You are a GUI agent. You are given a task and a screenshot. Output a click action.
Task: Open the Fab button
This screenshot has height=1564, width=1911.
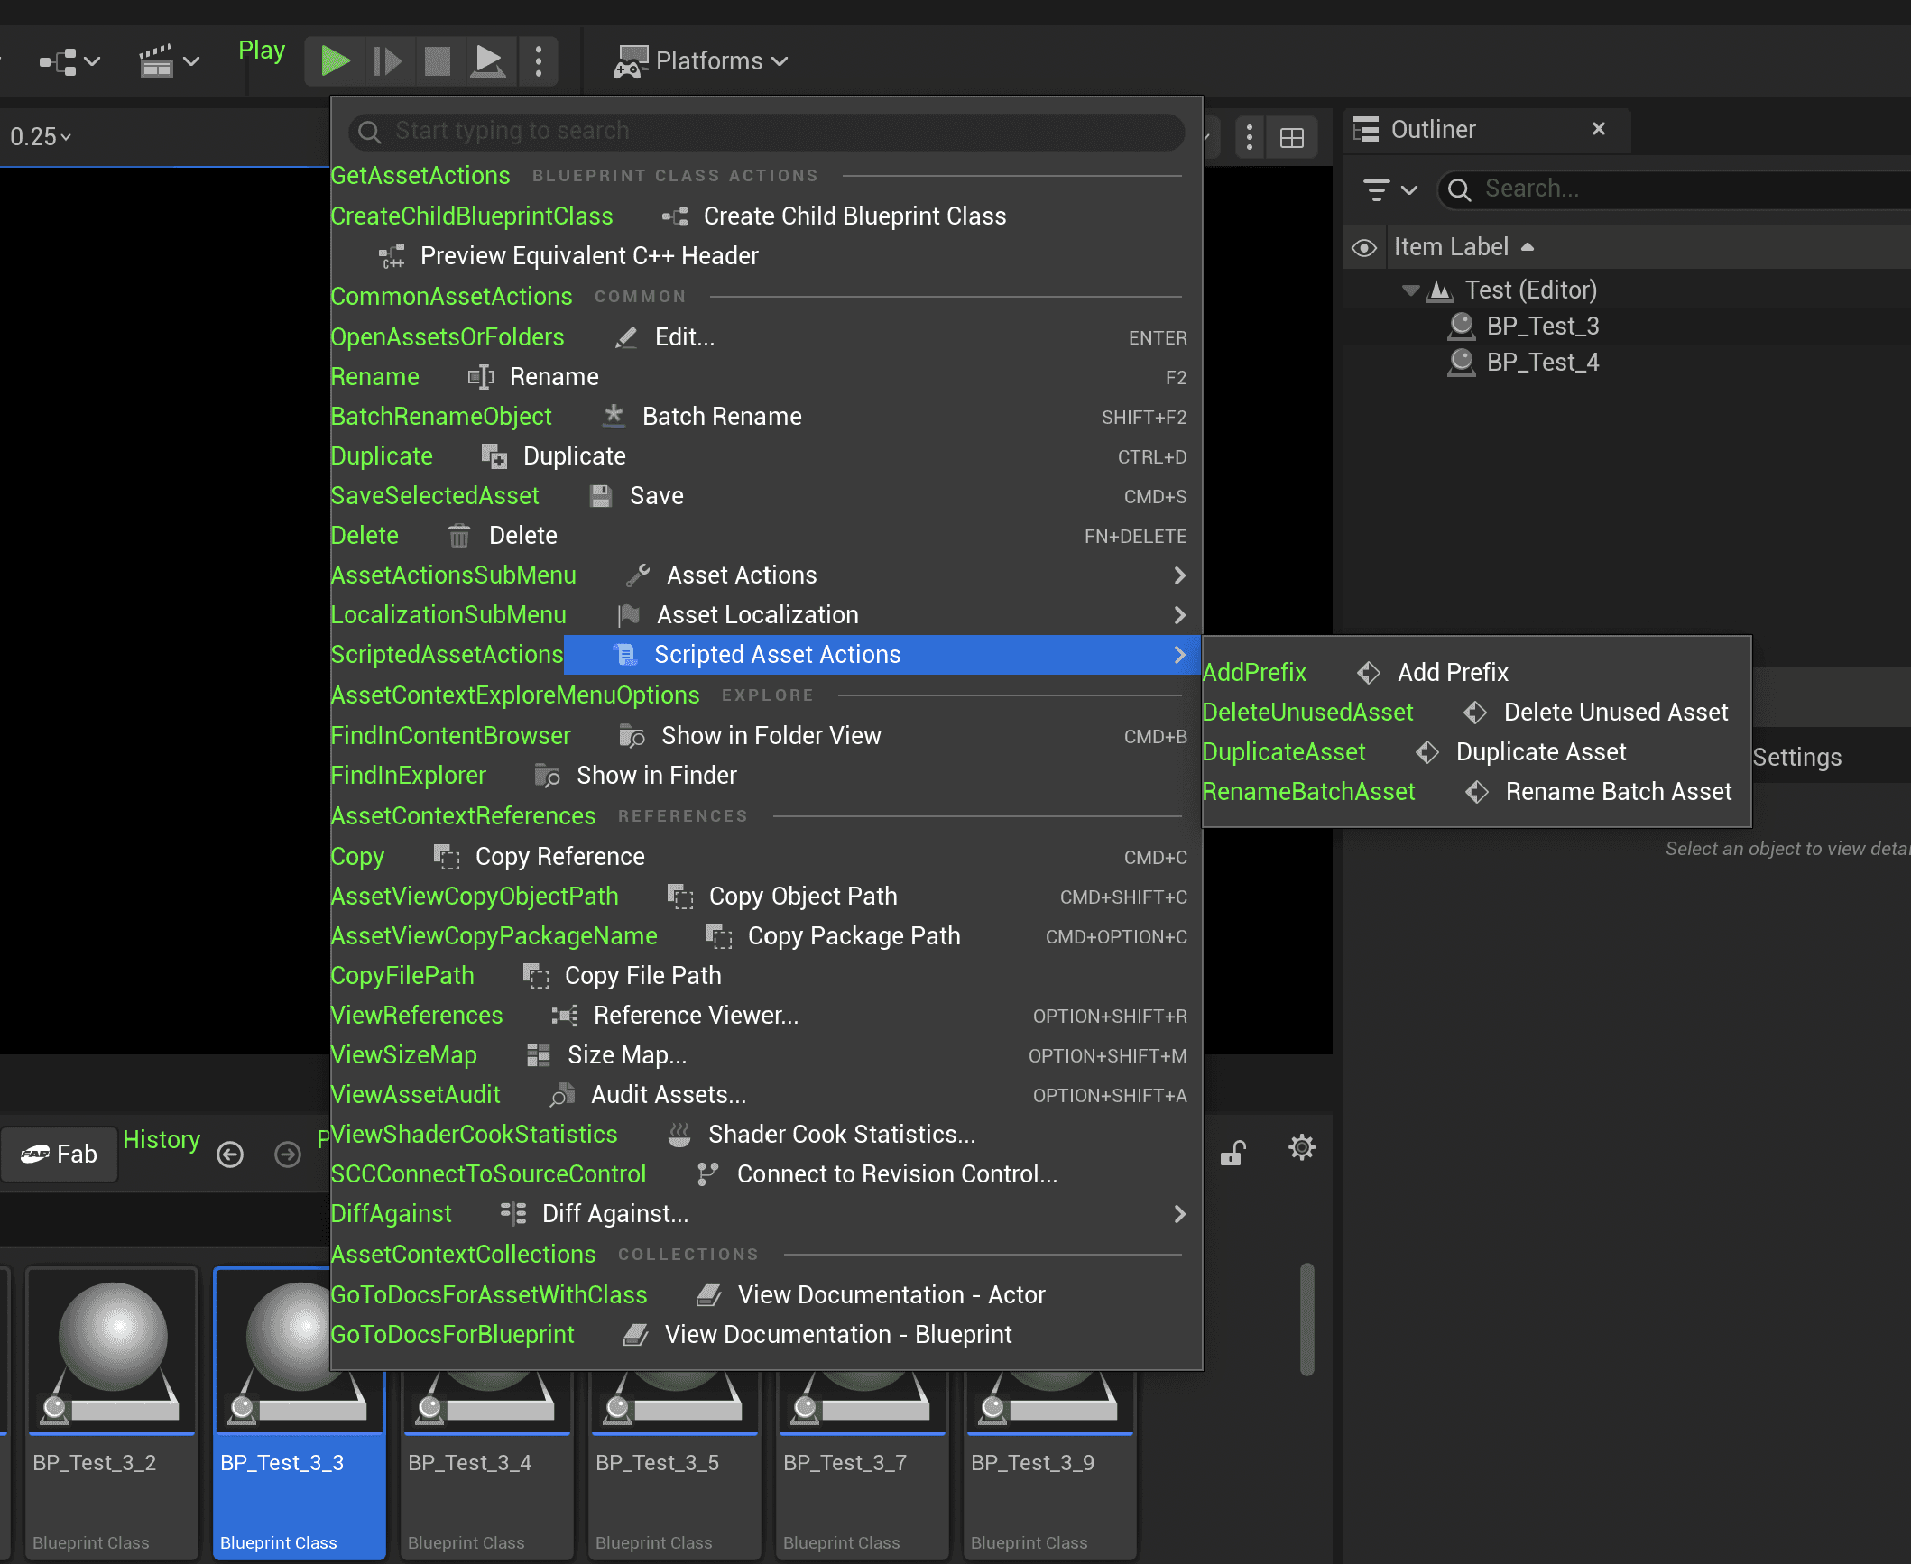tap(60, 1155)
